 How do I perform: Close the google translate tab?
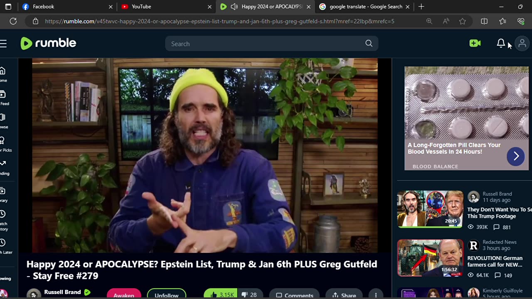pyautogui.click(x=407, y=7)
